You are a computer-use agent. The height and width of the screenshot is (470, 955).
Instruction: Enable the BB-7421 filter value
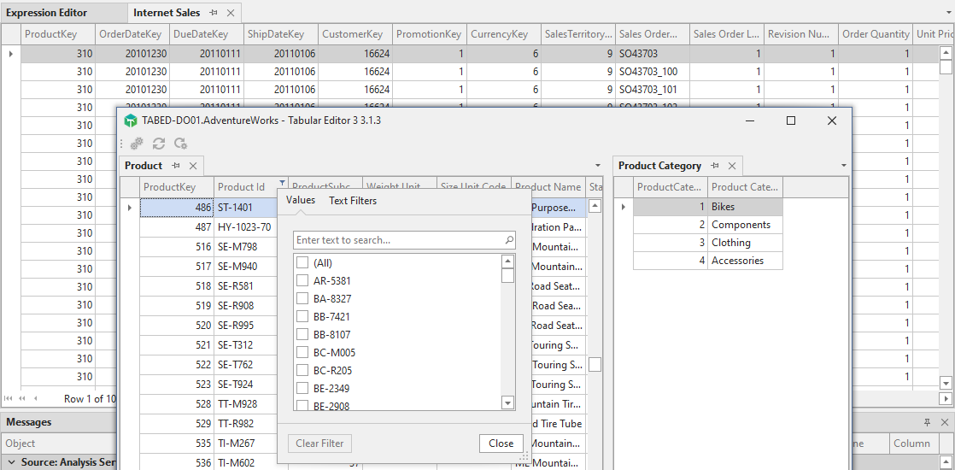[x=302, y=316]
